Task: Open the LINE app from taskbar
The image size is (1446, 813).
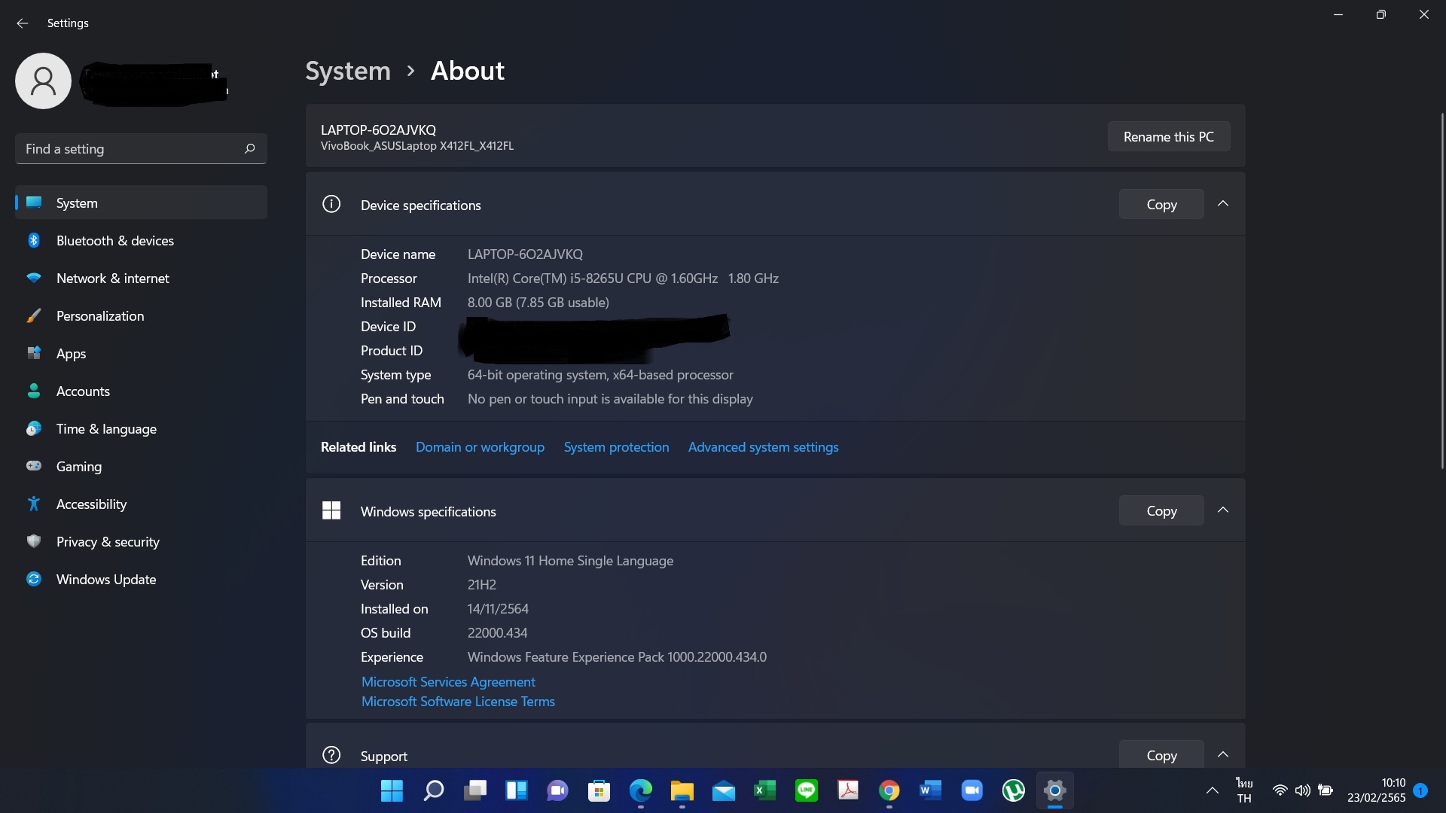Action: (x=806, y=791)
